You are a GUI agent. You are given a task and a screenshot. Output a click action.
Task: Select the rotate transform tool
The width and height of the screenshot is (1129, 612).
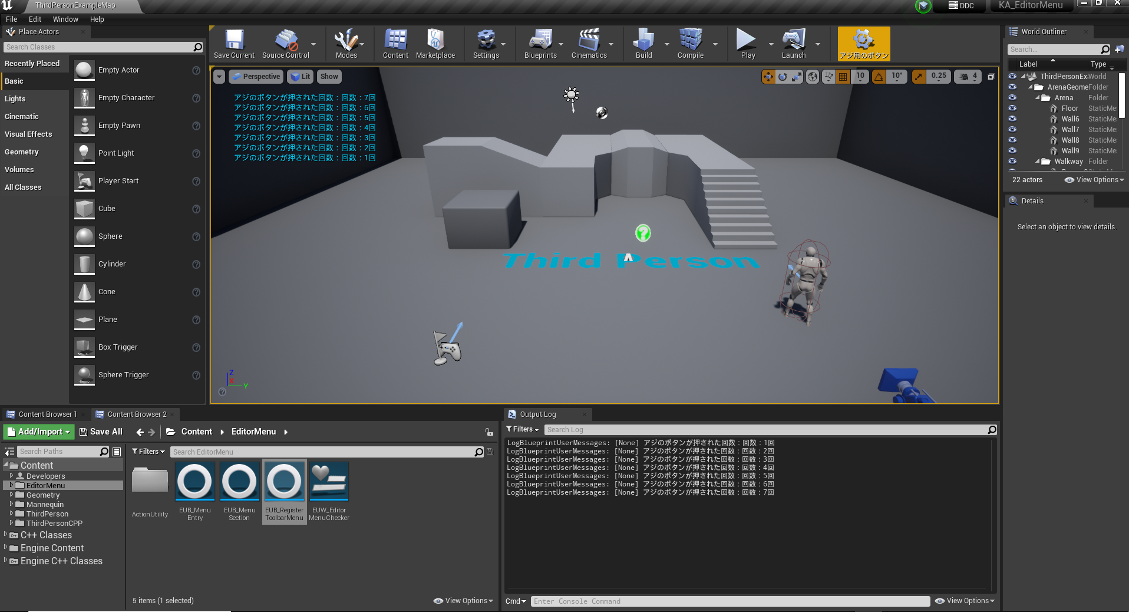[783, 77]
